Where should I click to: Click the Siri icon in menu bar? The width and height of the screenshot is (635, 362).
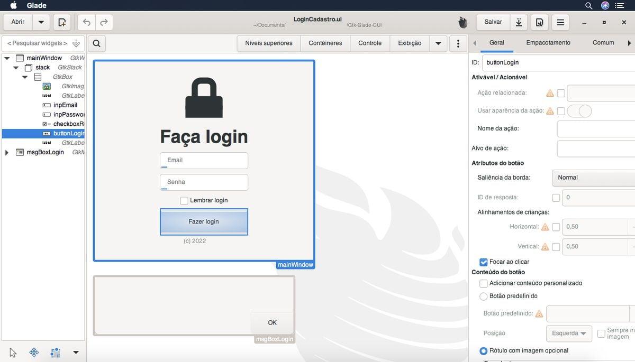[605, 6]
